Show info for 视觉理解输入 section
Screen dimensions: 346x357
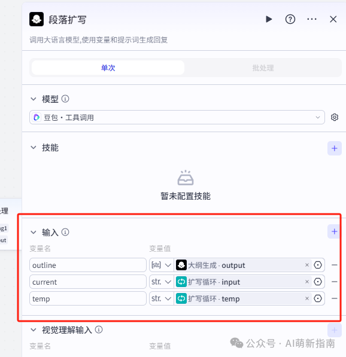99,329
